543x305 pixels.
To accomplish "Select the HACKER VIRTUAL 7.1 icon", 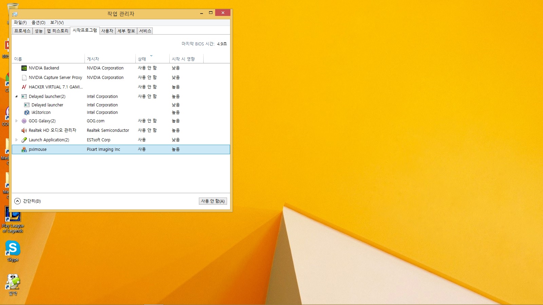I will [24, 87].
